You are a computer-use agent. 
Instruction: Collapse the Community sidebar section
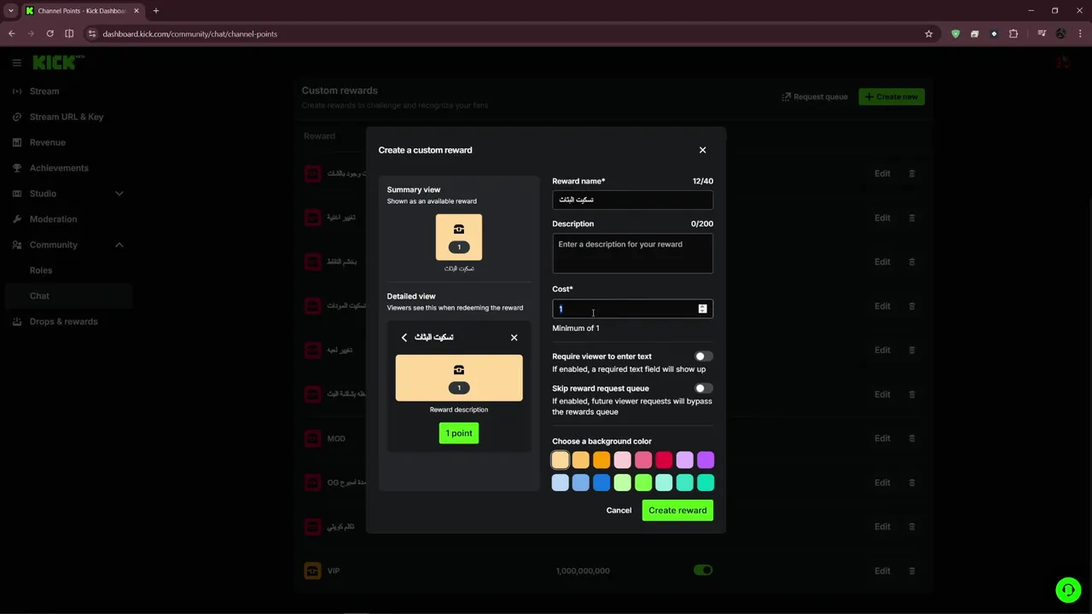[119, 245]
